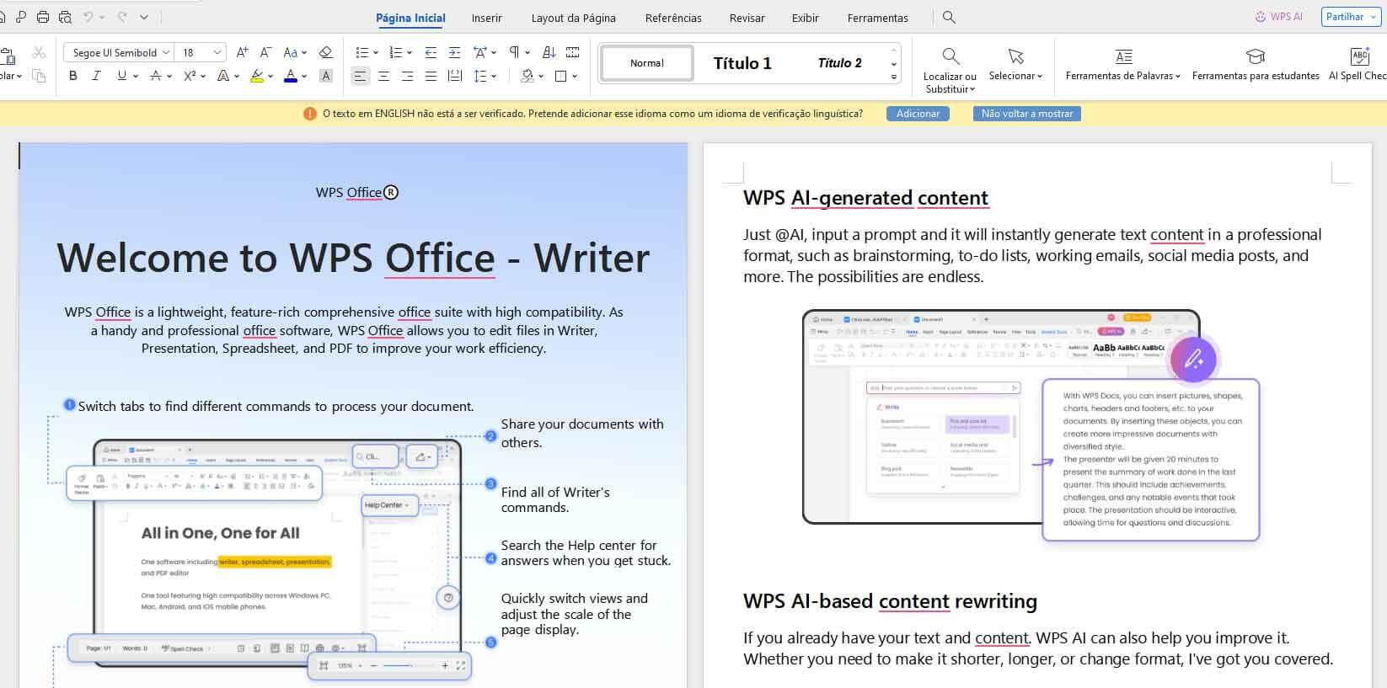Click the AI writing screenshot image
Screen dimensions: 1387x688
pos(1031,425)
